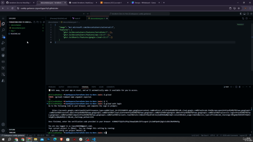The image size is (253, 142).
Task: Close the terminal panel
Action: coord(250,87)
